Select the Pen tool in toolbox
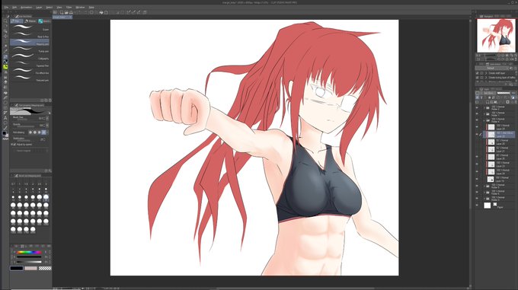518x290 pixels. point(5,57)
